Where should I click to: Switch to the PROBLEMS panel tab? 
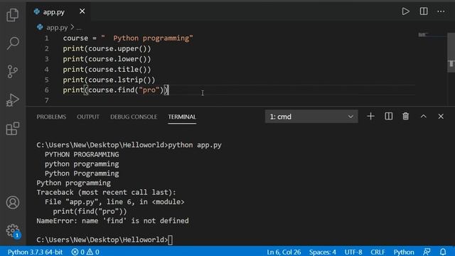click(x=51, y=117)
